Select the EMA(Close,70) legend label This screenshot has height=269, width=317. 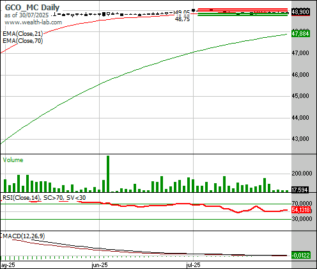click(23, 40)
